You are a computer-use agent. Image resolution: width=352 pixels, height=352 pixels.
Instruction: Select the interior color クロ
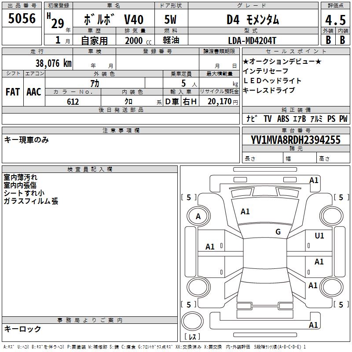128,102
